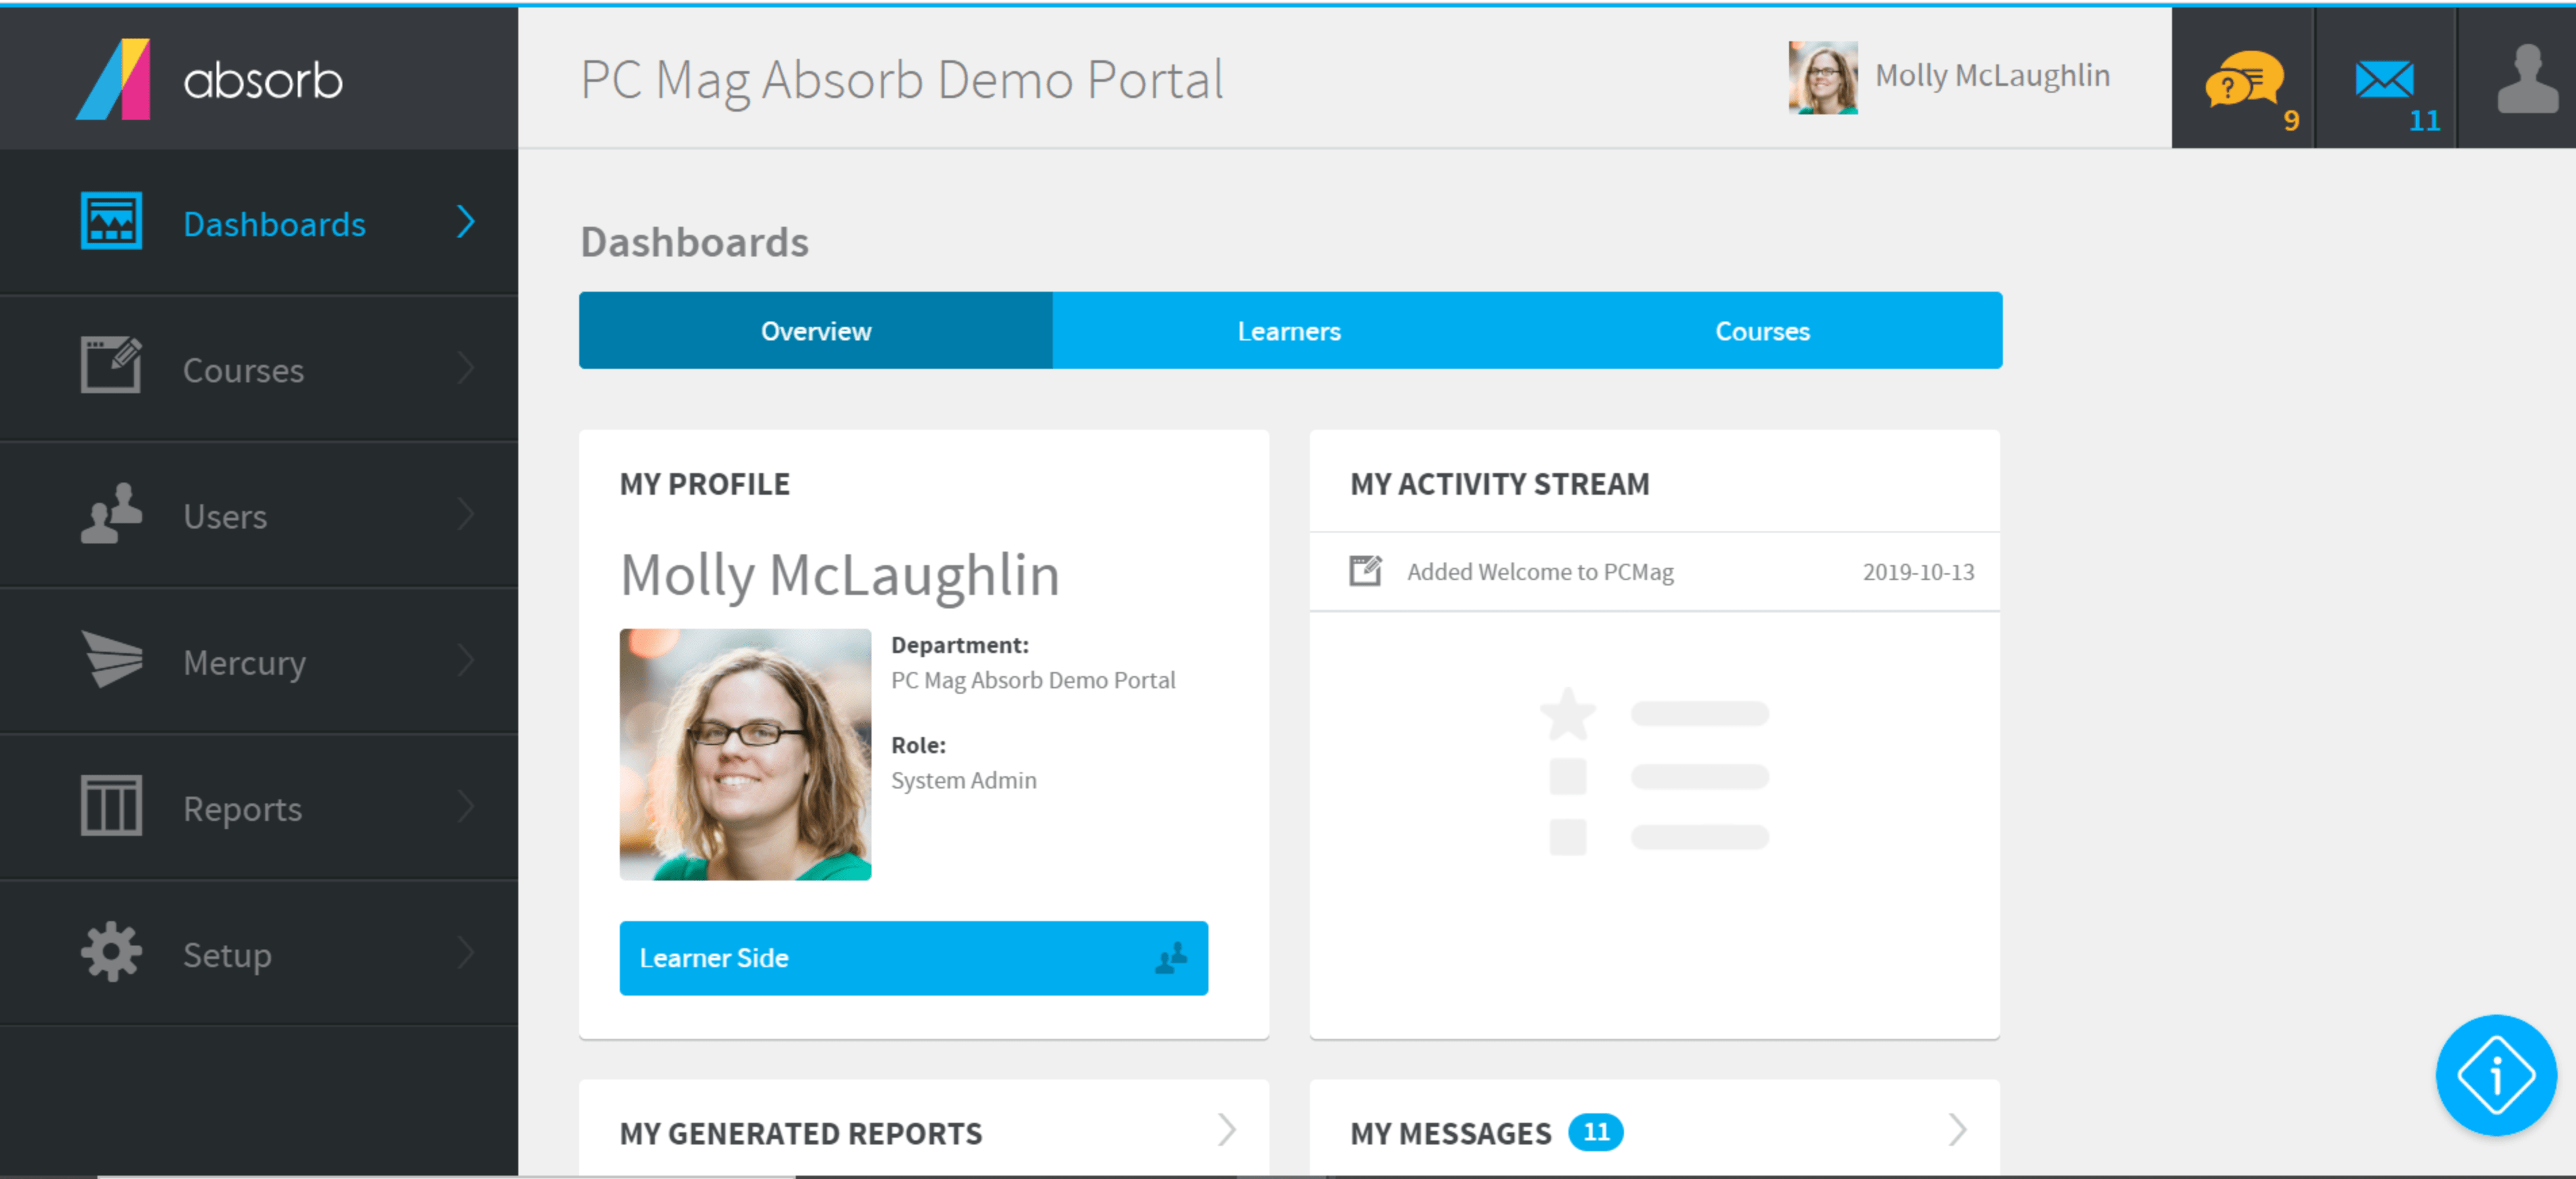Switch to the Learners tab
The height and width of the screenshot is (1179, 2576).
click(1289, 331)
